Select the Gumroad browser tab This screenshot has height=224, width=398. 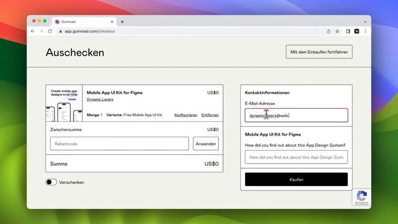click(x=85, y=22)
